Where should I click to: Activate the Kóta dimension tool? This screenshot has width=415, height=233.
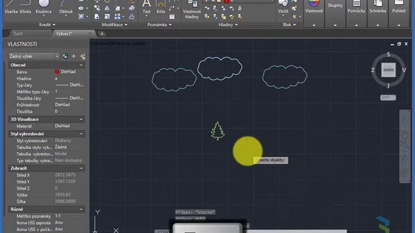160,7
